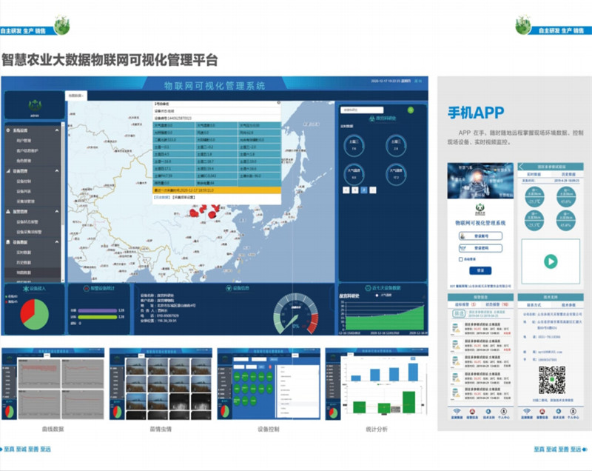592x471 pixels.
Task: Collapse the 设备管理 sidebar section
Action: [58, 170]
